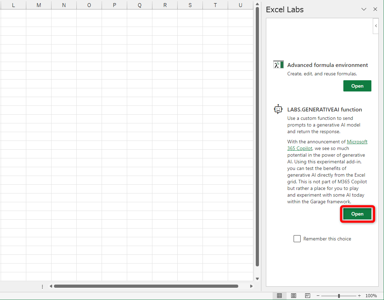Click the generative AI robot icon

278,109
